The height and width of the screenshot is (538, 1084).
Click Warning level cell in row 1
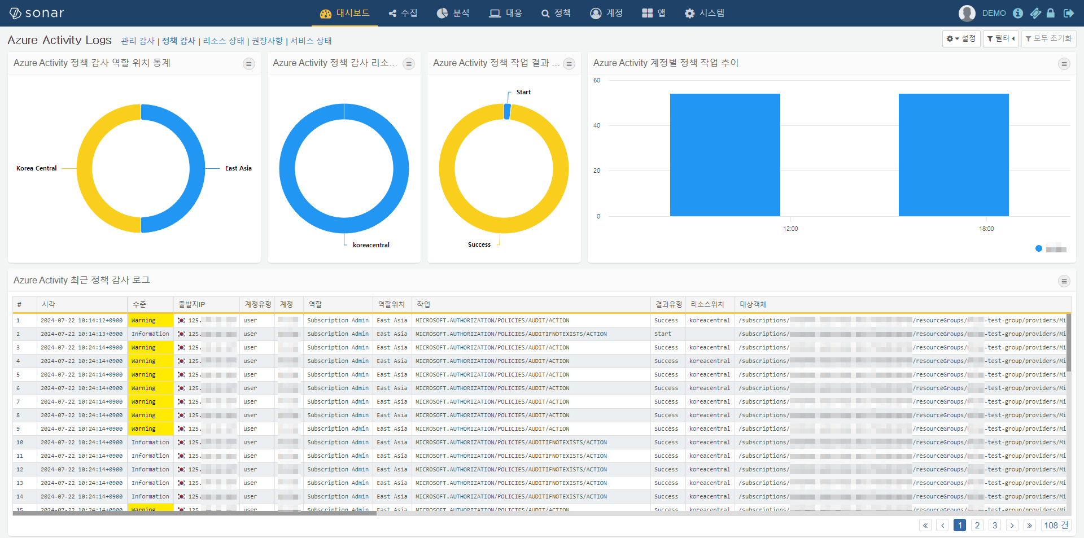click(x=151, y=321)
